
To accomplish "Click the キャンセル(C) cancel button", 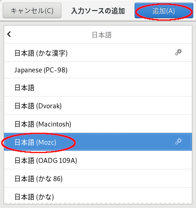I will [32, 10].
